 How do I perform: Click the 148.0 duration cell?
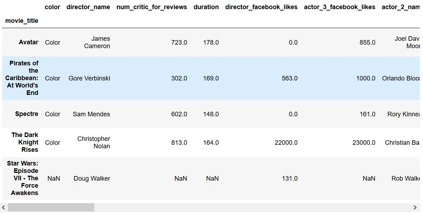coord(211,114)
